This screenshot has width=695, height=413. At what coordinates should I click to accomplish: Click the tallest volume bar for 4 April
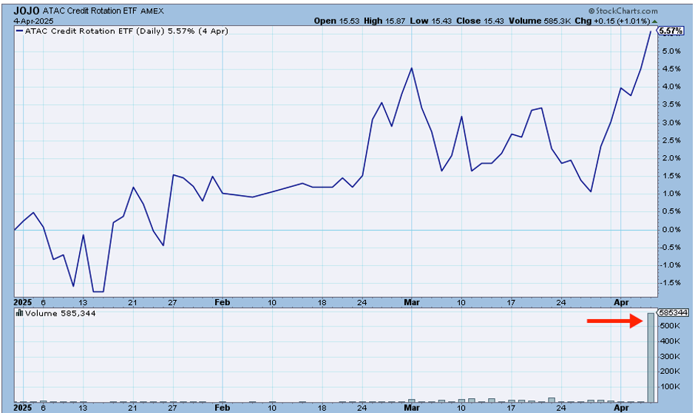[651, 358]
